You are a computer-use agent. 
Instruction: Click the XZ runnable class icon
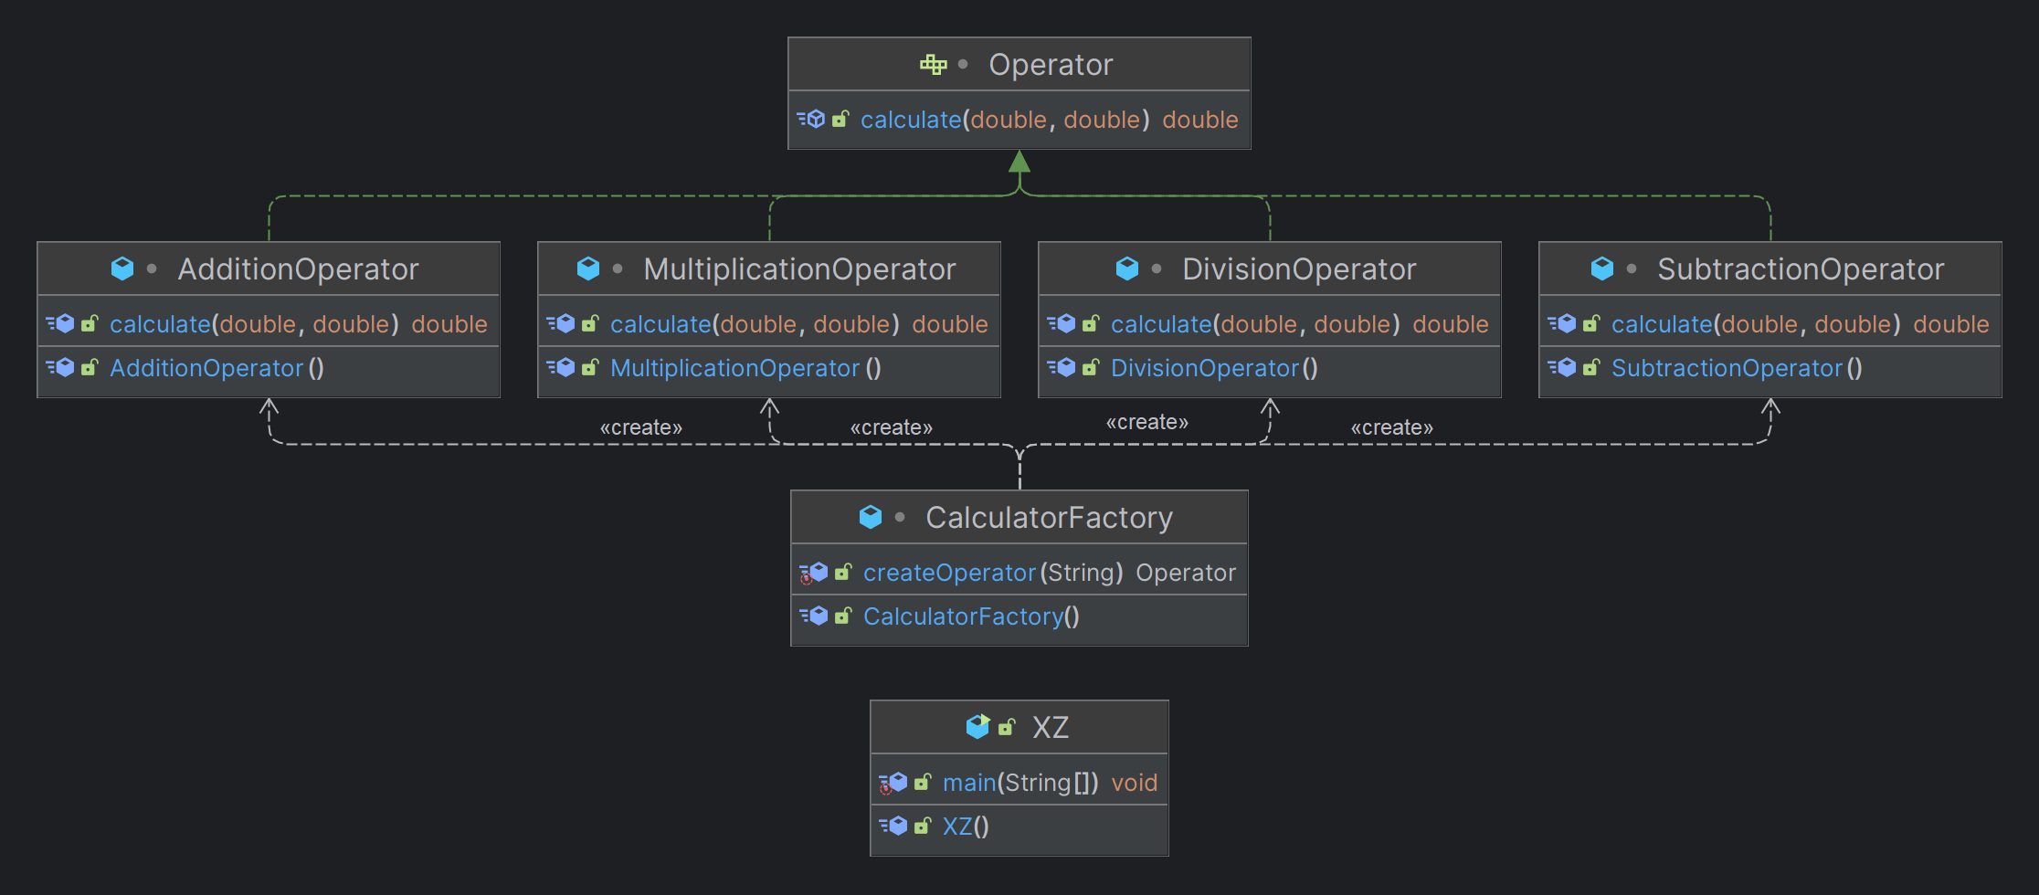977,727
